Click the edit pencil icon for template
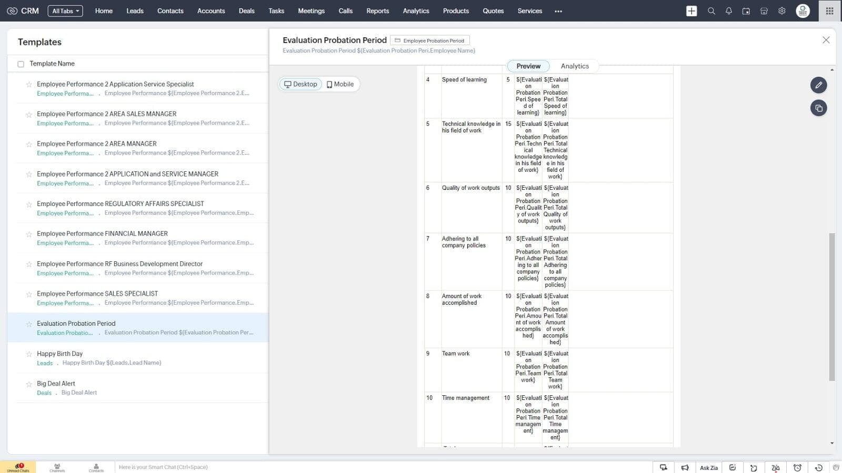Image resolution: width=842 pixels, height=473 pixels. pos(818,85)
